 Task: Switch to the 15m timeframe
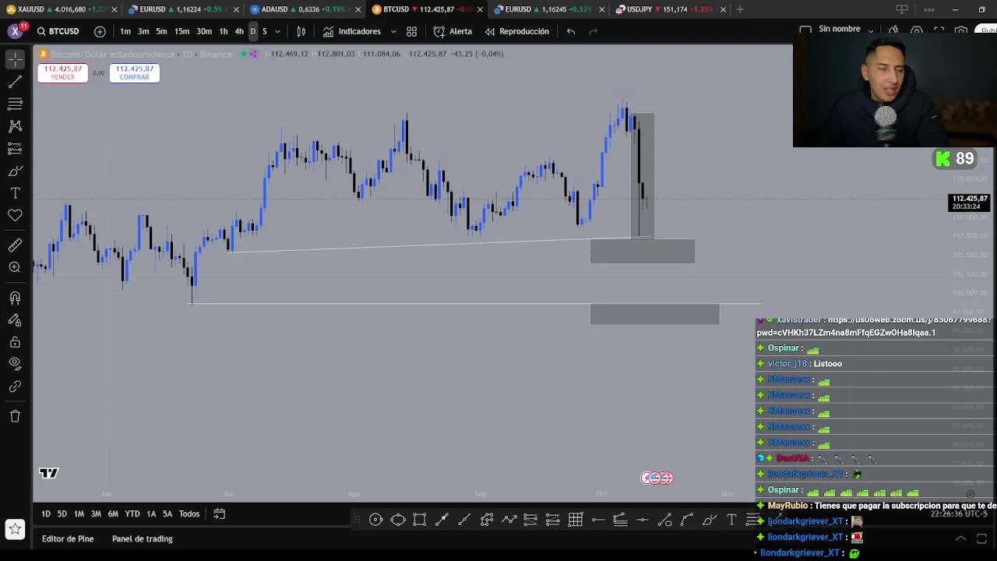181,31
